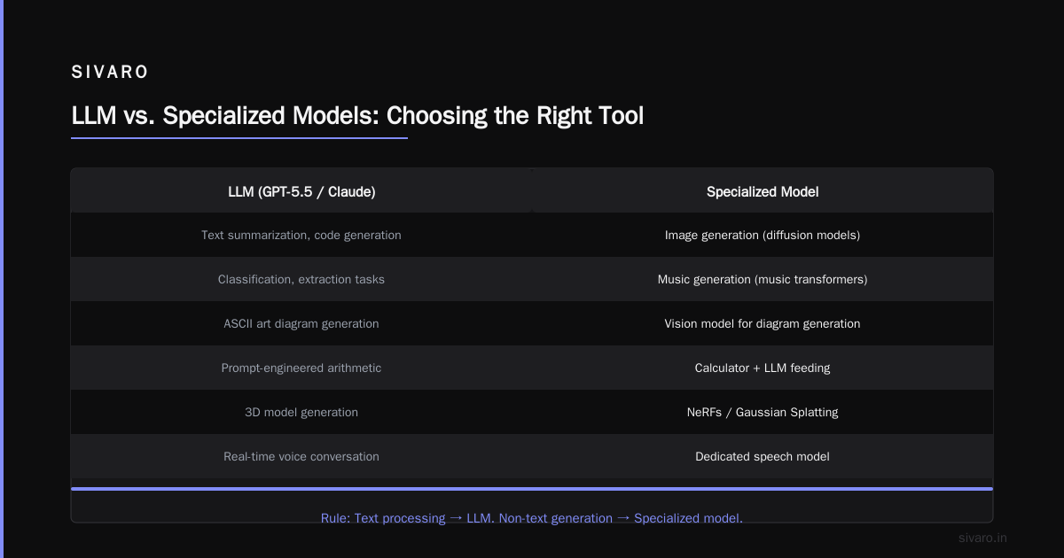The height and width of the screenshot is (558, 1064).
Task: Click the purple divider bar above the rule
Action: (x=532, y=488)
